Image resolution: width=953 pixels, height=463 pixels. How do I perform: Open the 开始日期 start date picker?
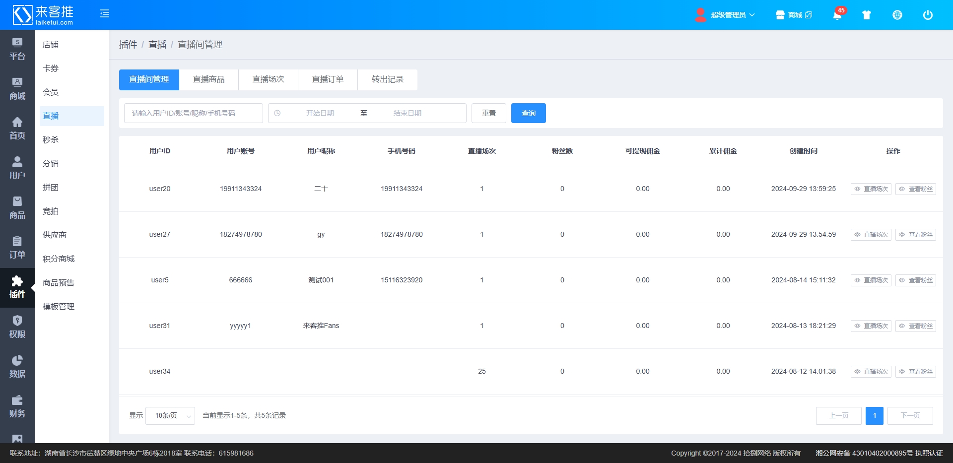320,113
